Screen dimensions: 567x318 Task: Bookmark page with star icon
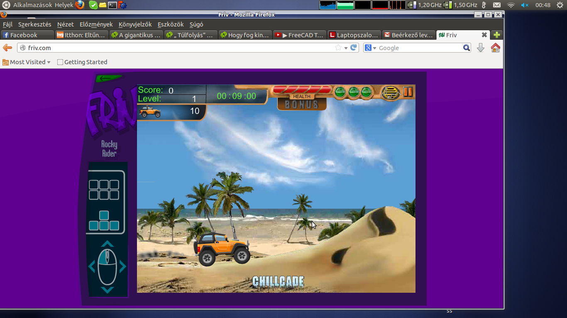[338, 48]
